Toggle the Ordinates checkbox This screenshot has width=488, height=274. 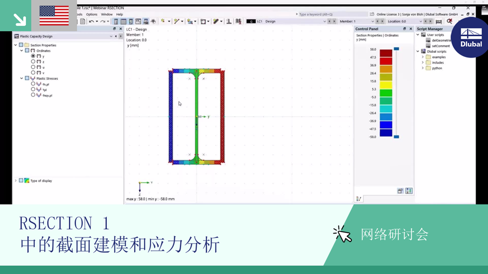click(27, 50)
